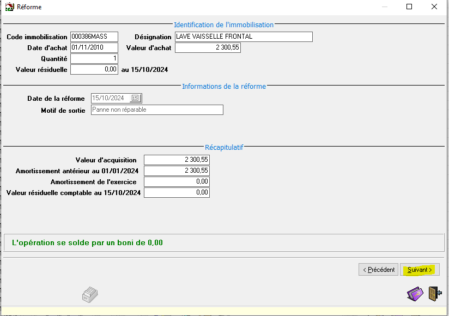Click the Valeur d'achat field
This screenshot has height=316, width=449.
[x=208, y=47]
